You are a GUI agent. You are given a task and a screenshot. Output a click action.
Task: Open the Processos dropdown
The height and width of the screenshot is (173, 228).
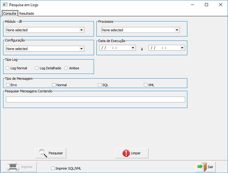177,30
